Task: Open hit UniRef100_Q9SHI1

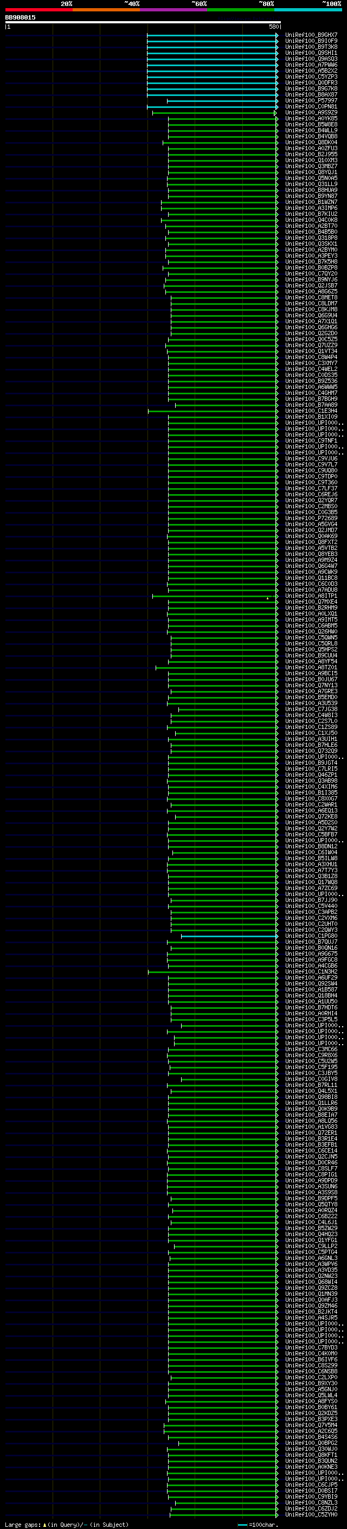Action: click(x=311, y=53)
